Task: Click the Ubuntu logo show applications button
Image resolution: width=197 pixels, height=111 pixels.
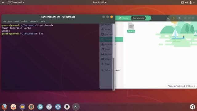Action: tap(192, 107)
